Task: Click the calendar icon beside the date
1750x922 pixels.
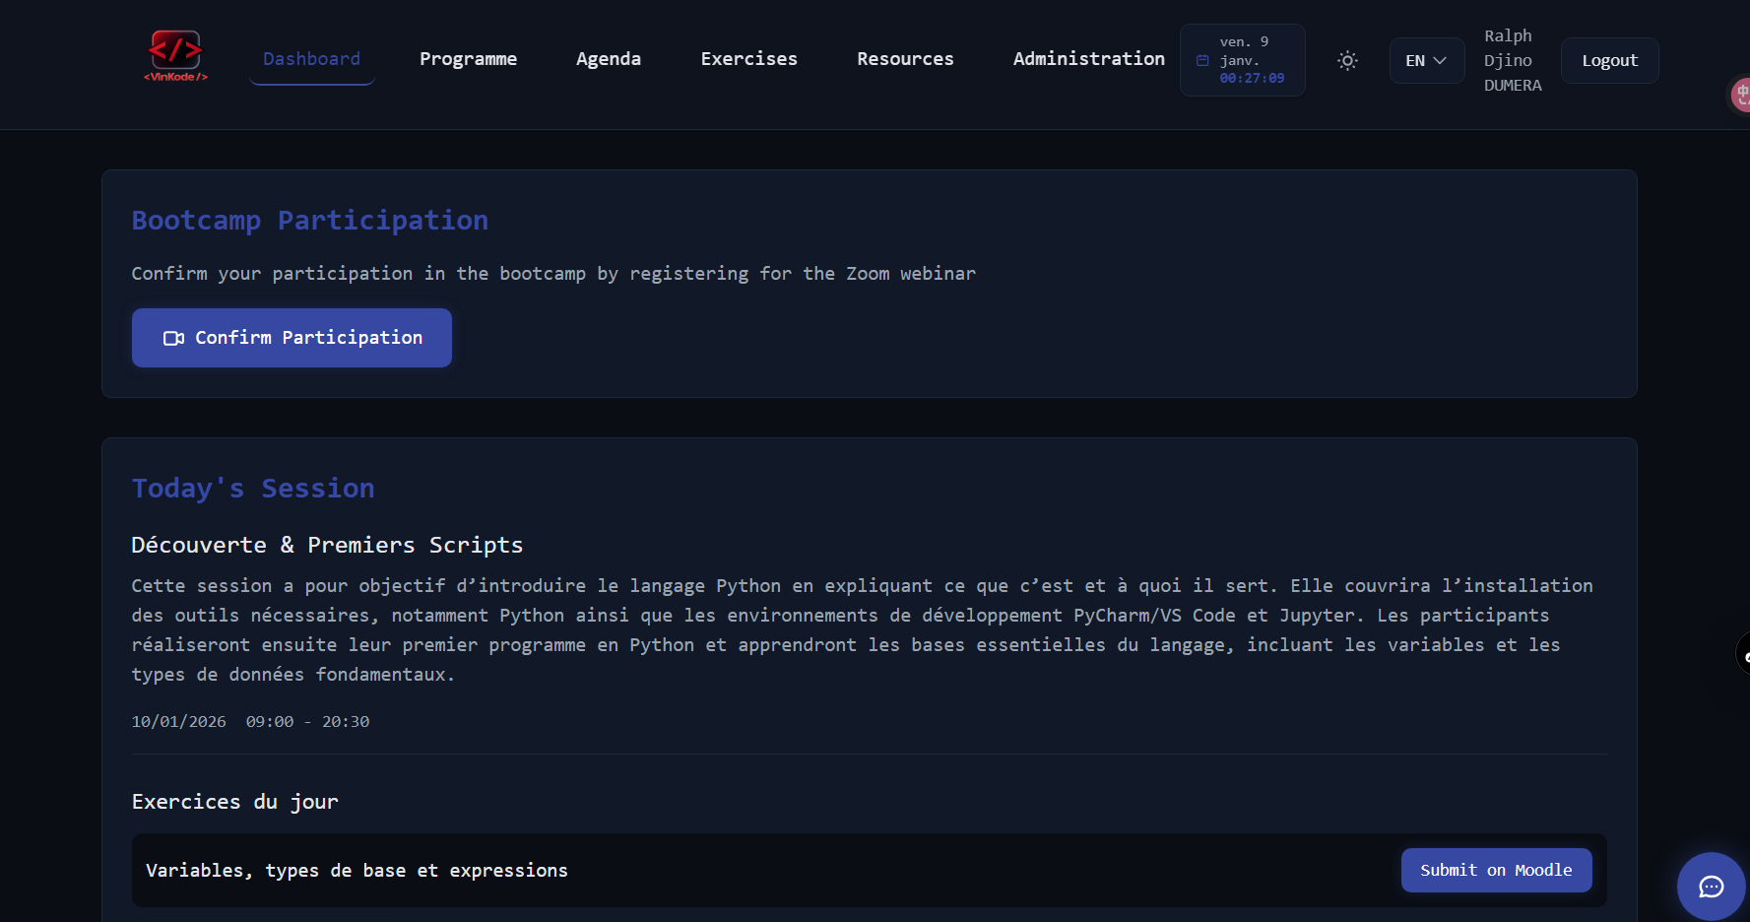Action: [1203, 60]
